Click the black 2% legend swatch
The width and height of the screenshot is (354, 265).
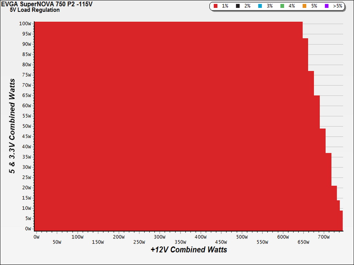click(x=238, y=6)
